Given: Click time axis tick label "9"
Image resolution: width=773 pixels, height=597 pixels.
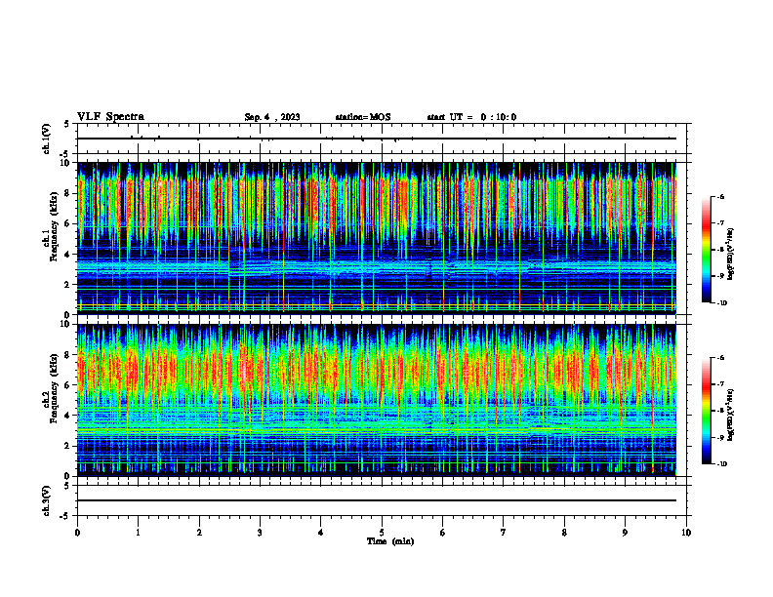Looking at the screenshot, I should click(625, 533).
